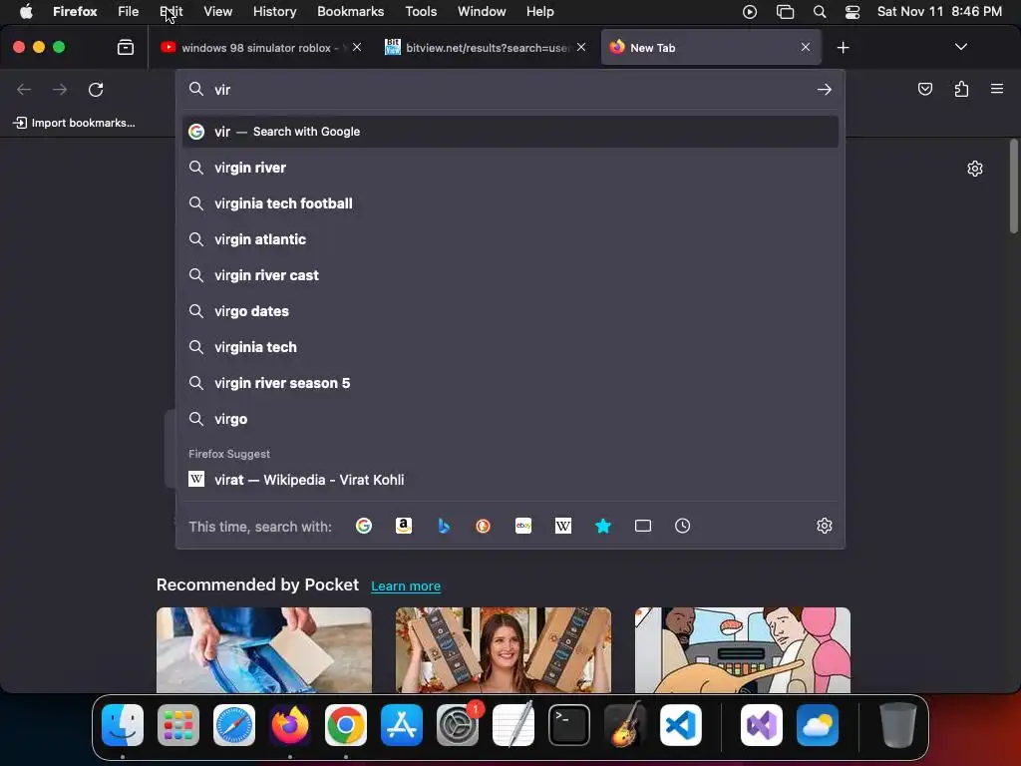Click the Go arrow in address bar
1021x766 pixels.
(x=825, y=89)
